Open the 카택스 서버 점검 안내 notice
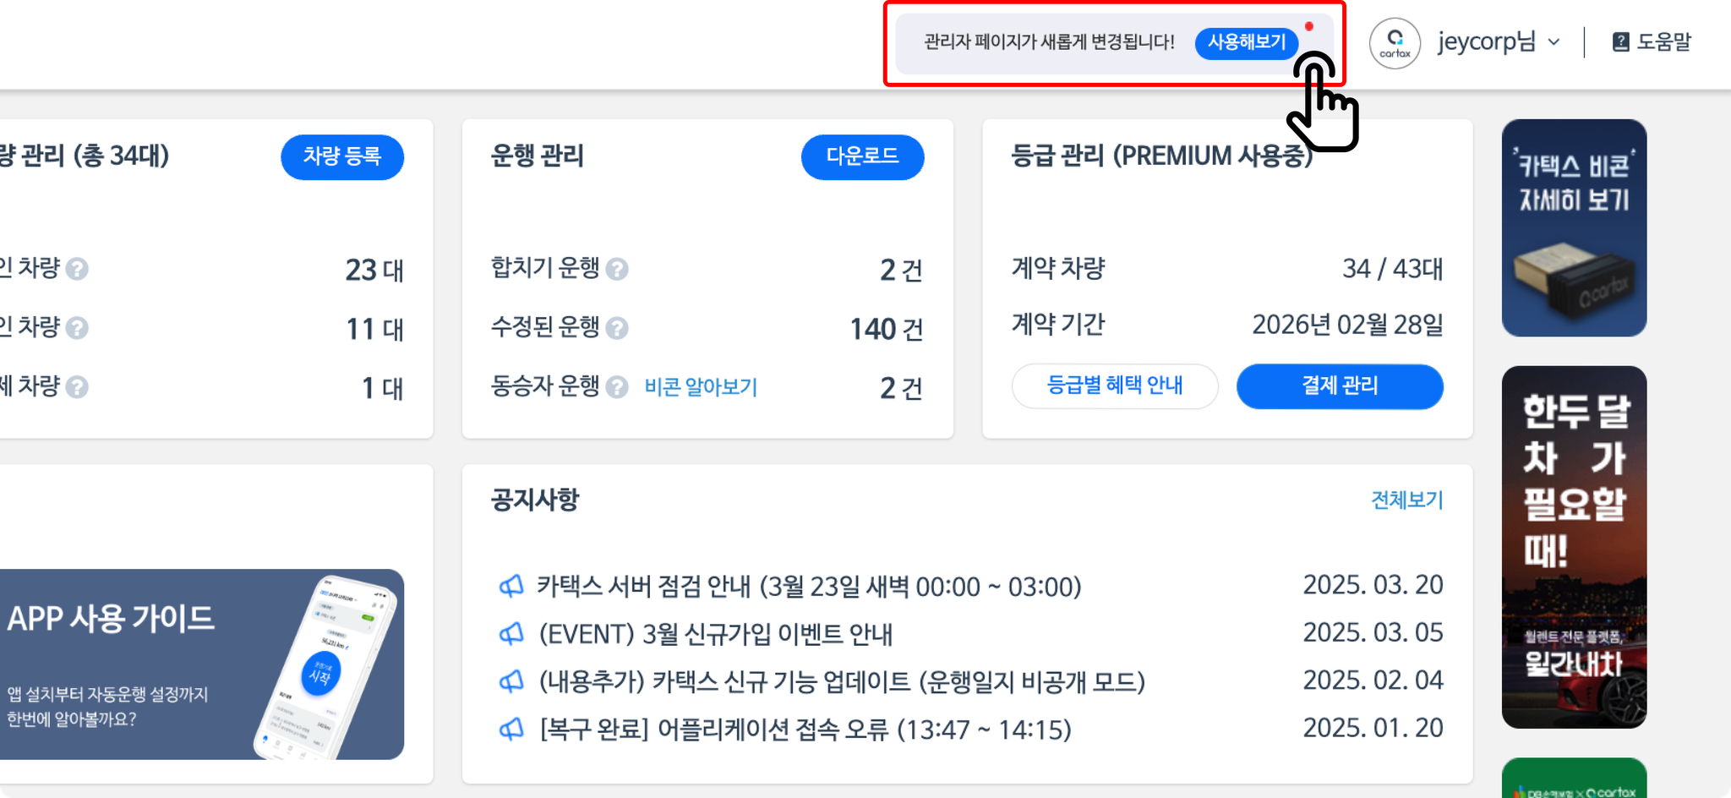This screenshot has width=1731, height=798. pos(809,586)
